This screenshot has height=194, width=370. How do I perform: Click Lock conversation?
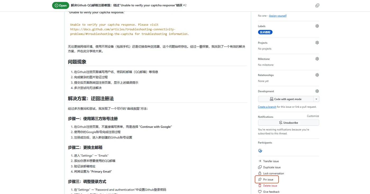coord(271,173)
